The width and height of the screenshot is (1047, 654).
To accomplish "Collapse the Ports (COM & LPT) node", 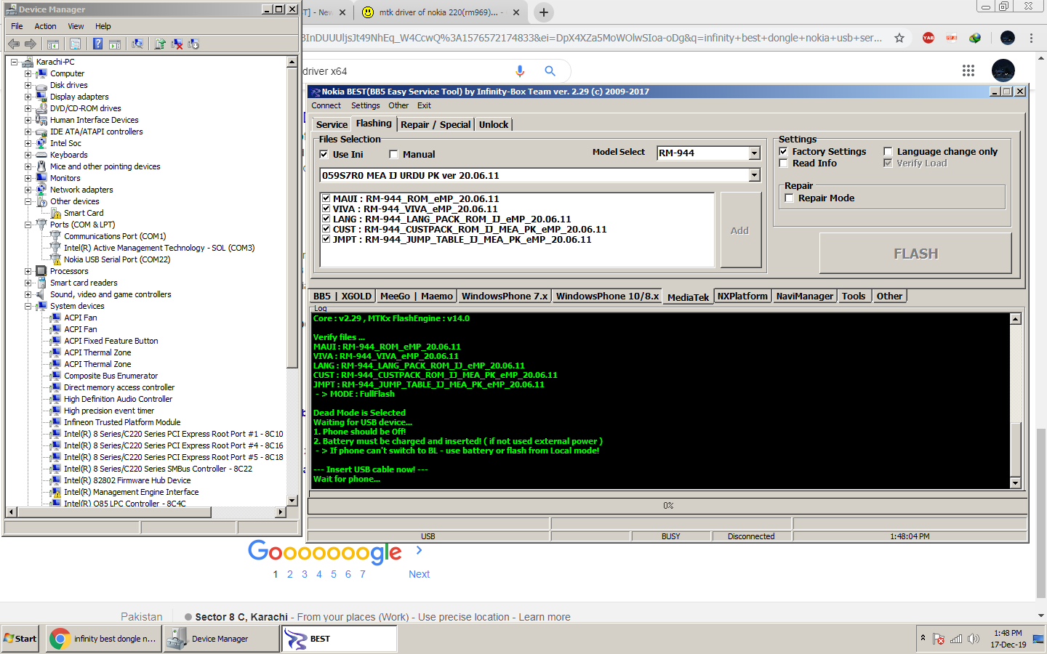I will click(x=28, y=225).
